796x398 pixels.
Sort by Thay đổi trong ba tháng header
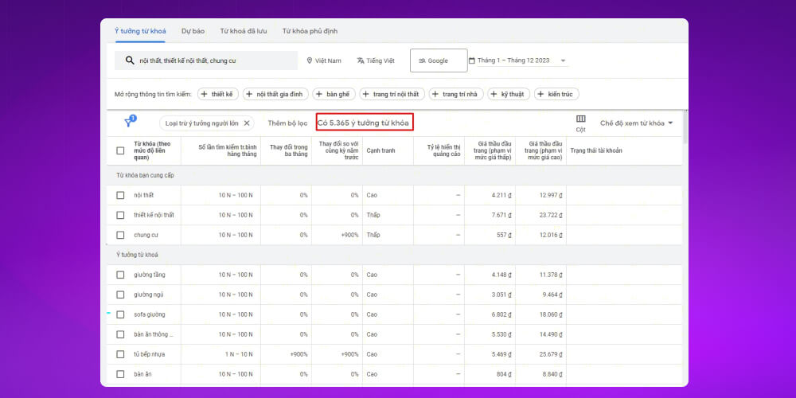click(288, 150)
